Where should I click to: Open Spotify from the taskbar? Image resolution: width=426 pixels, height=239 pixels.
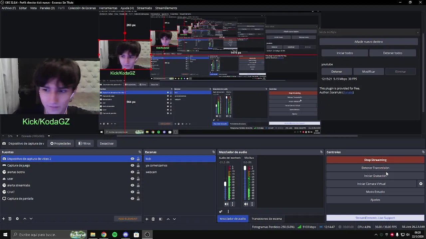click(115, 235)
